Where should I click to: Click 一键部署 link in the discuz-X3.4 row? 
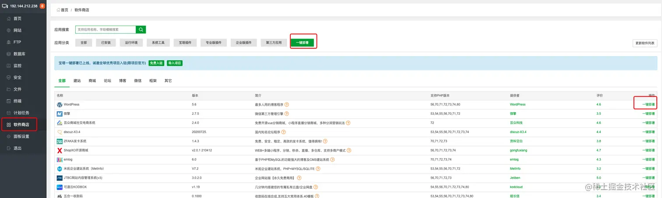[x=648, y=132]
